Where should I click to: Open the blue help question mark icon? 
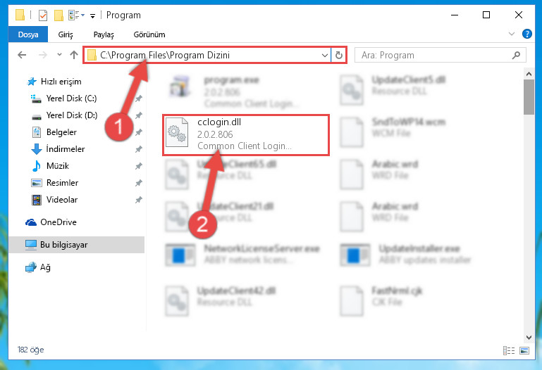526,34
